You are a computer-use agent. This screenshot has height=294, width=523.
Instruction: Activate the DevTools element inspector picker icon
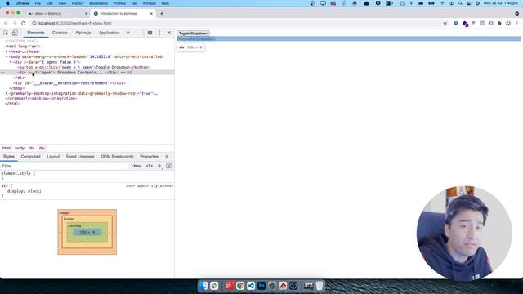pos(6,33)
